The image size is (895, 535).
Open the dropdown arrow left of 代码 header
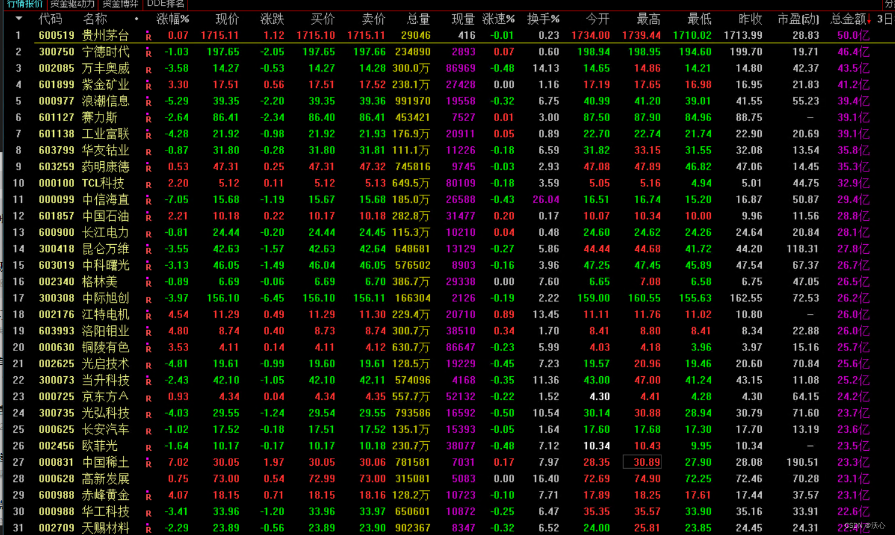(19, 19)
